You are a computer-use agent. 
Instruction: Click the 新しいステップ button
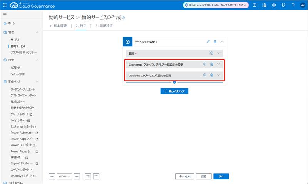click(x=174, y=91)
